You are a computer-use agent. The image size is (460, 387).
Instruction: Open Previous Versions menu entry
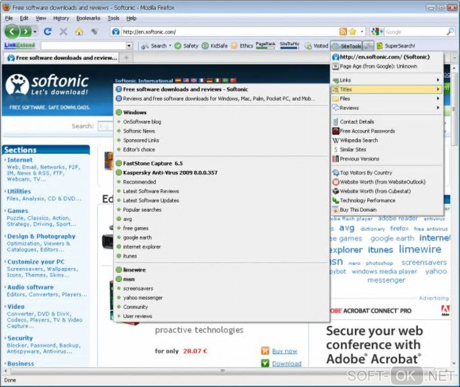386,159
